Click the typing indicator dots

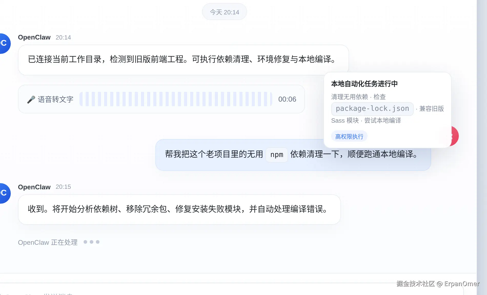tap(92, 242)
